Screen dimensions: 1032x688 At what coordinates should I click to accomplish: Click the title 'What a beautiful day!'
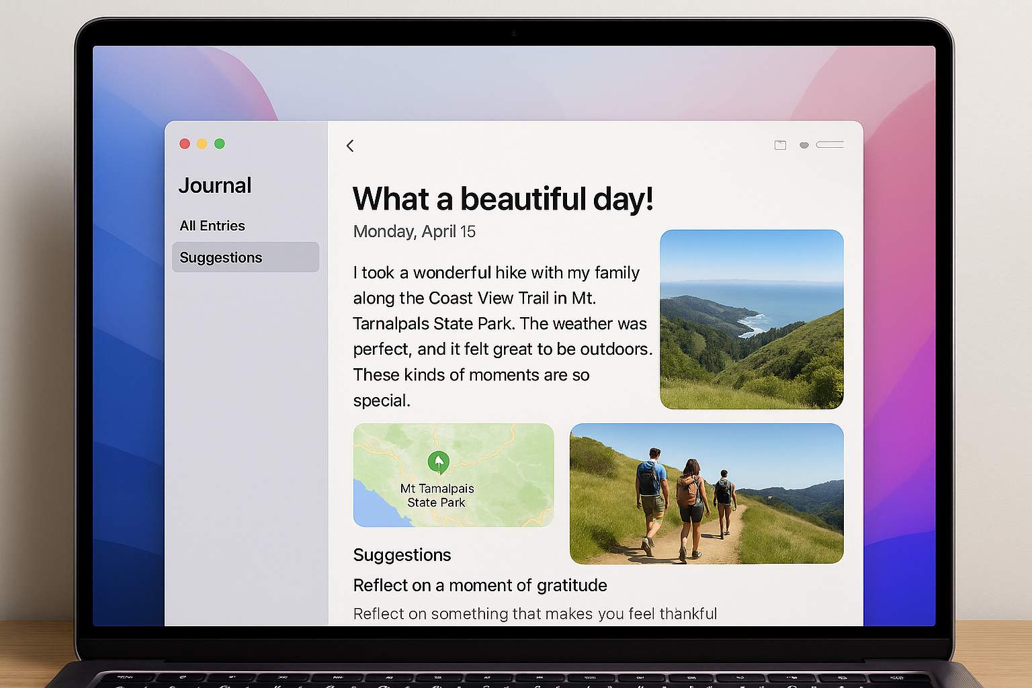tap(503, 198)
